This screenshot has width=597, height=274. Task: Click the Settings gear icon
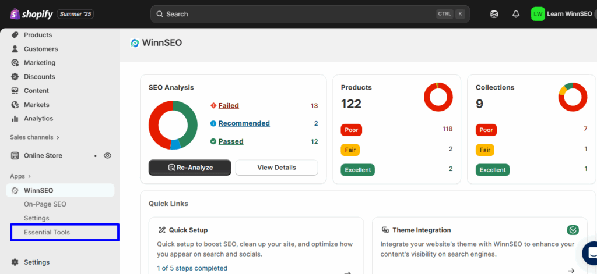pyautogui.click(x=15, y=262)
